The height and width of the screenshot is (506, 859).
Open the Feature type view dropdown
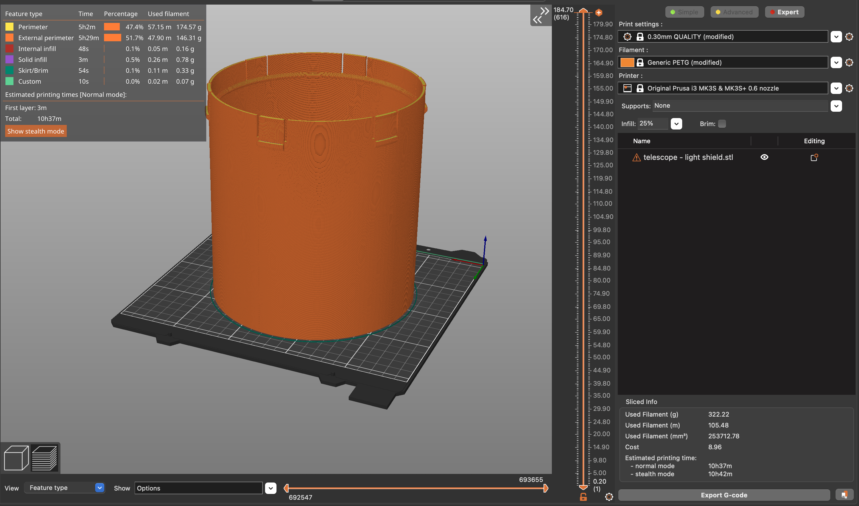click(64, 488)
